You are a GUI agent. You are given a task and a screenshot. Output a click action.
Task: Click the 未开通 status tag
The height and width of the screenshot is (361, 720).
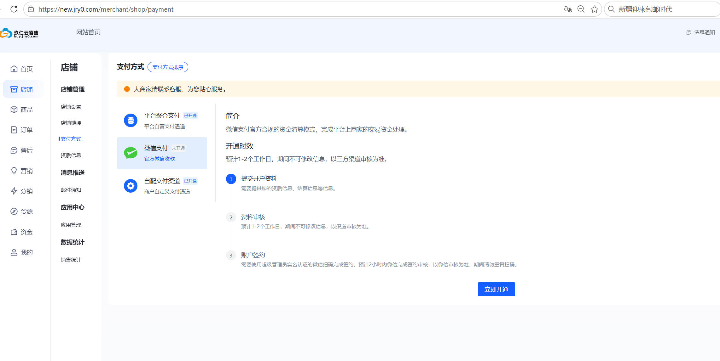[x=178, y=148]
